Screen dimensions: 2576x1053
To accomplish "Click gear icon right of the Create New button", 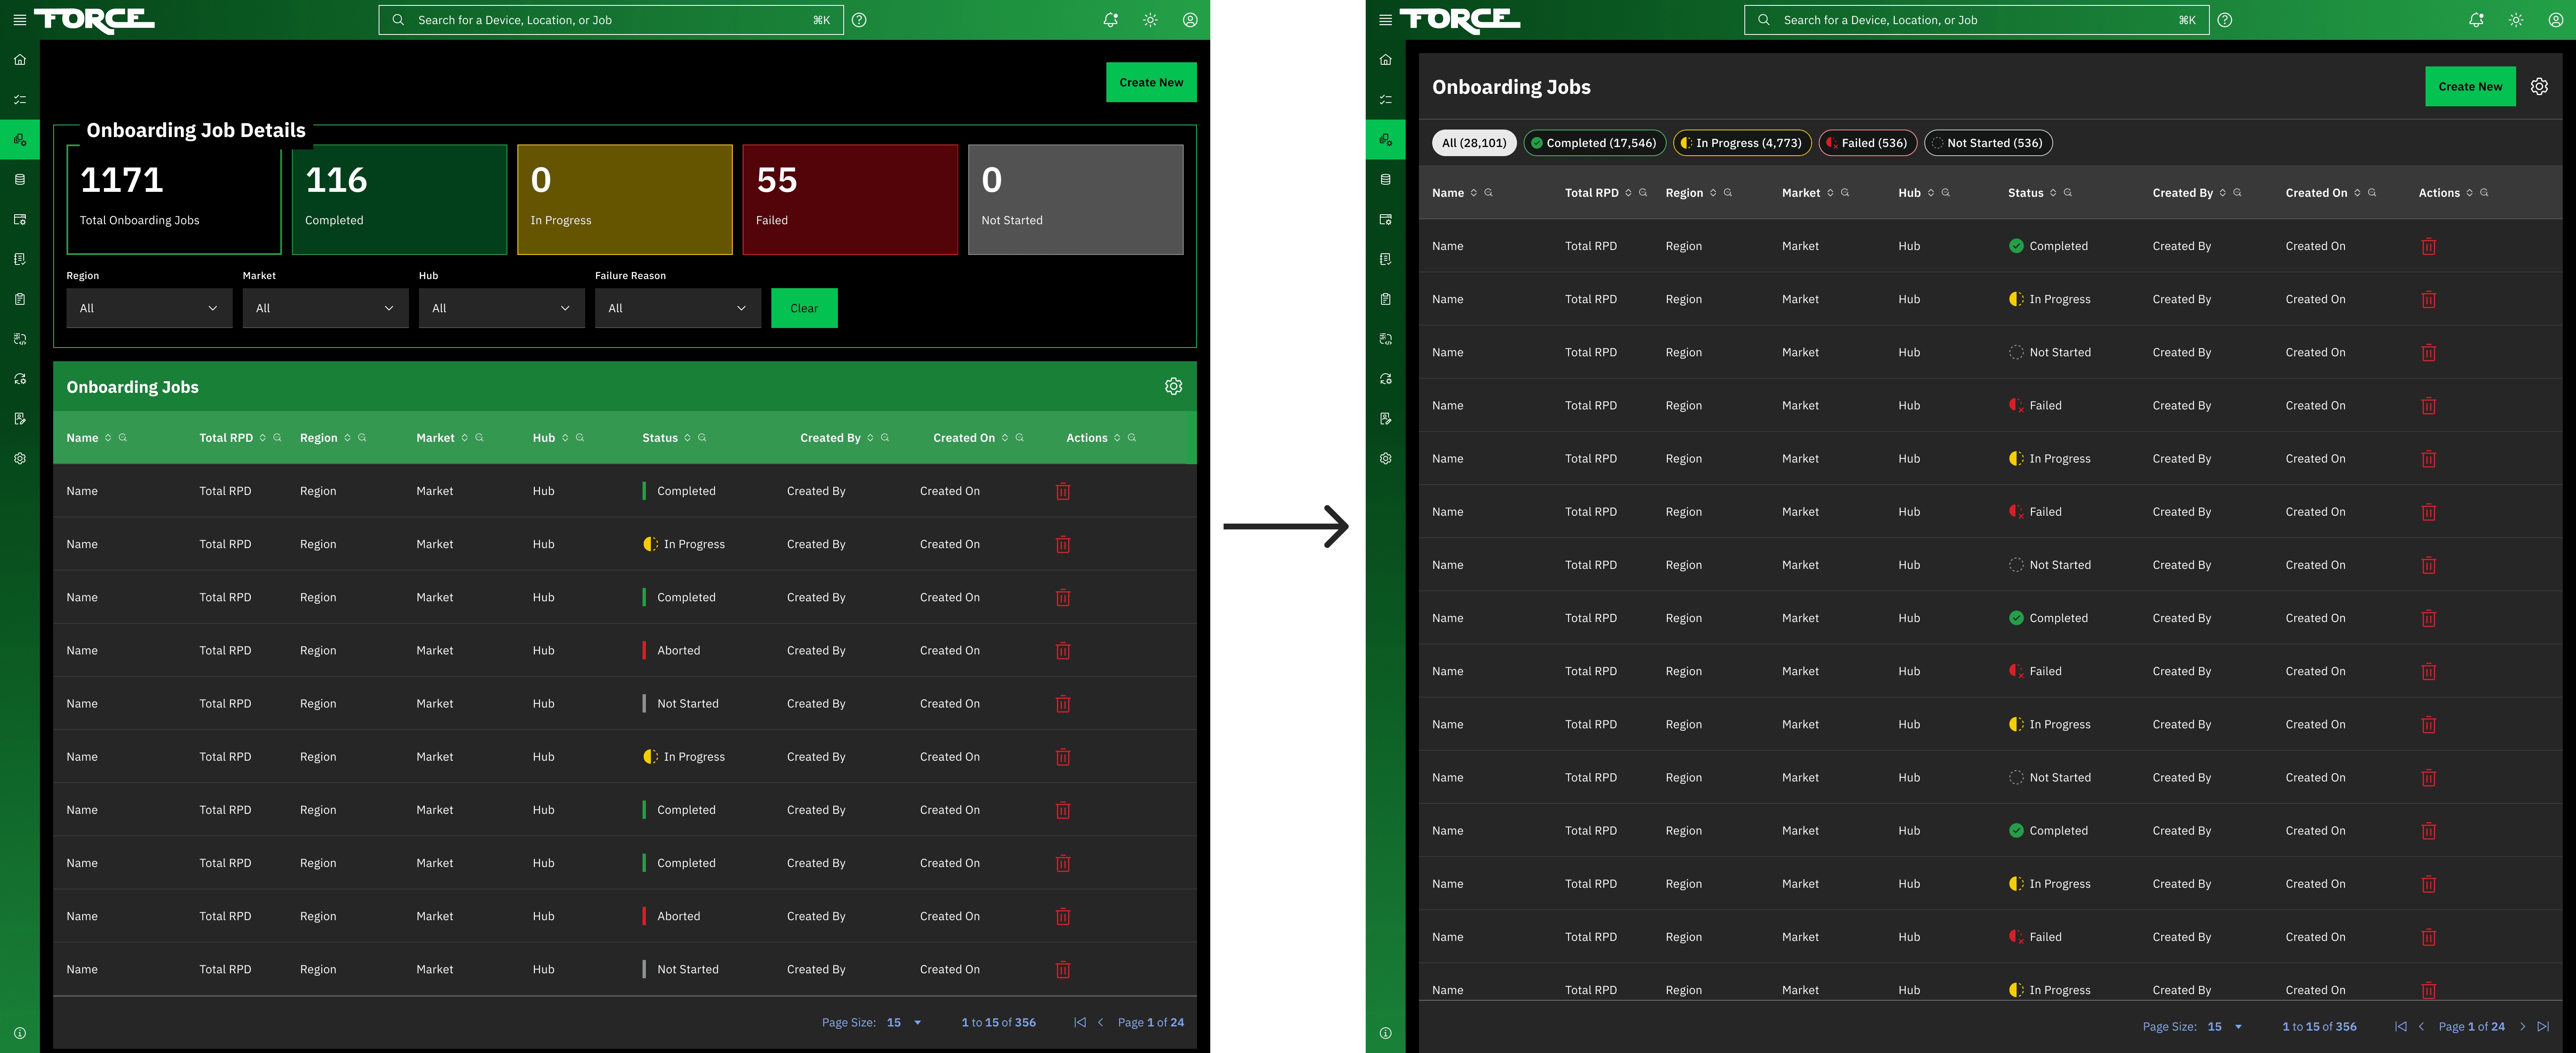I will click(x=2539, y=87).
